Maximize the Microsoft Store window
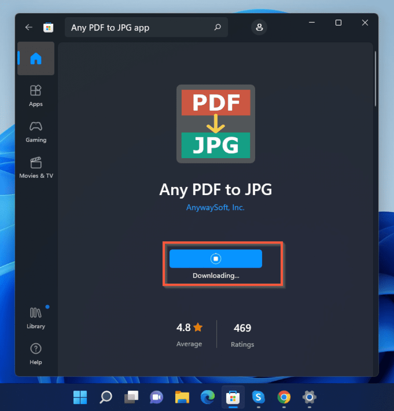Image resolution: width=394 pixels, height=411 pixels. 339,22
